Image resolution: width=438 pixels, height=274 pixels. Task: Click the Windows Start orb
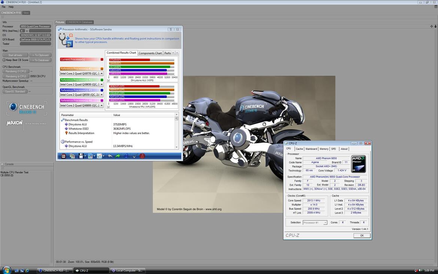pyautogui.click(x=6, y=270)
